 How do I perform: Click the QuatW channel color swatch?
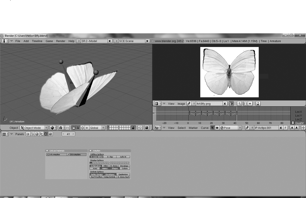coord(293,123)
